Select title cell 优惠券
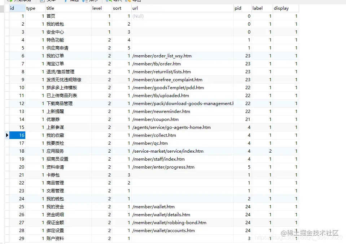The height and width of the screenshot is (244, 346). coord(69,119)
